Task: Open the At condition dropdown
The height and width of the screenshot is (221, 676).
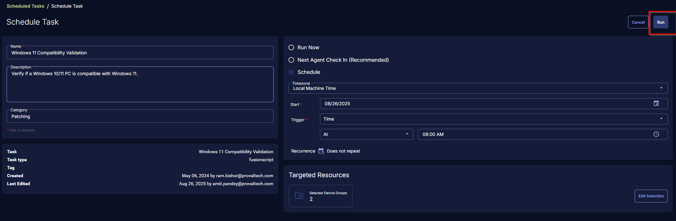Action: [366, 134]
